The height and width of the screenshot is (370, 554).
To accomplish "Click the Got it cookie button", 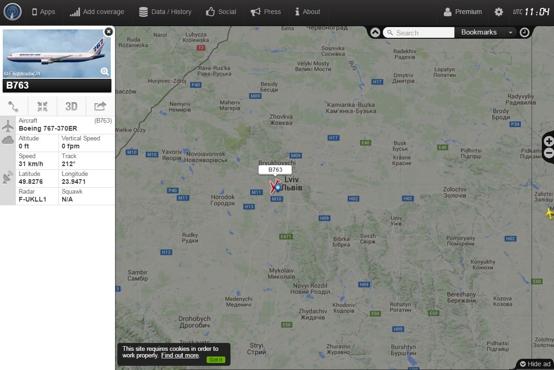I will click(x=216, y=360).
